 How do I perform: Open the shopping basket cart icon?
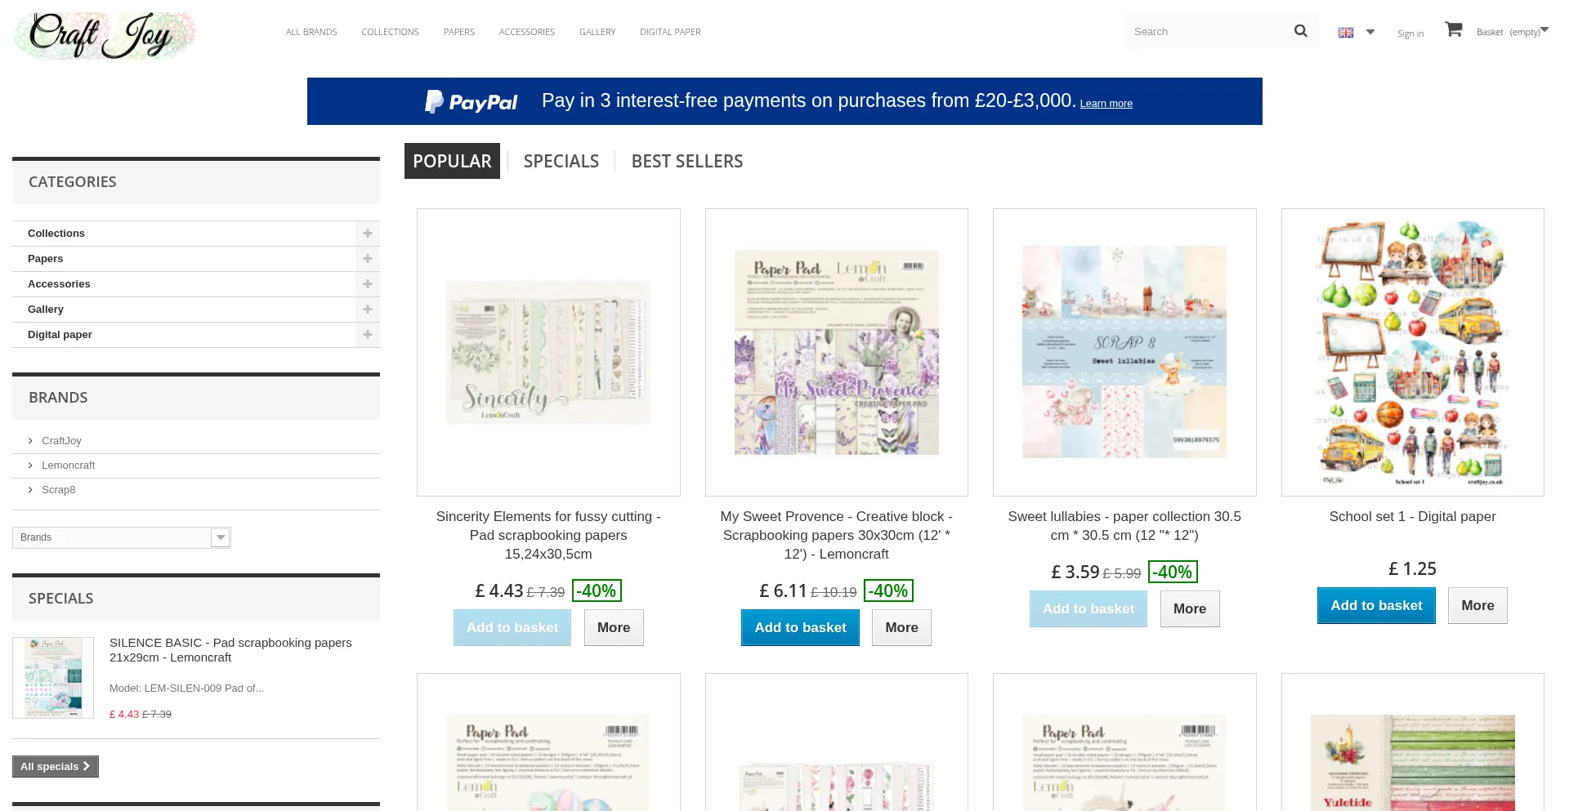pyautogui.click(x=1453, y=30)
